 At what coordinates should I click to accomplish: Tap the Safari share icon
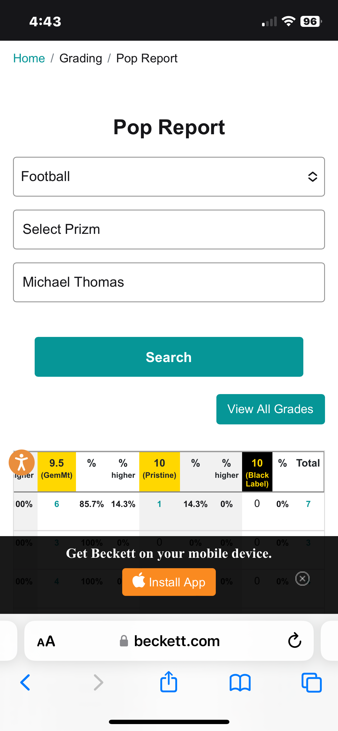(169, 681)
